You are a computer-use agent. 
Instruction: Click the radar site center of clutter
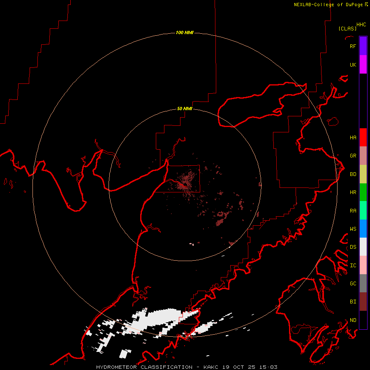tap(185, 185)
